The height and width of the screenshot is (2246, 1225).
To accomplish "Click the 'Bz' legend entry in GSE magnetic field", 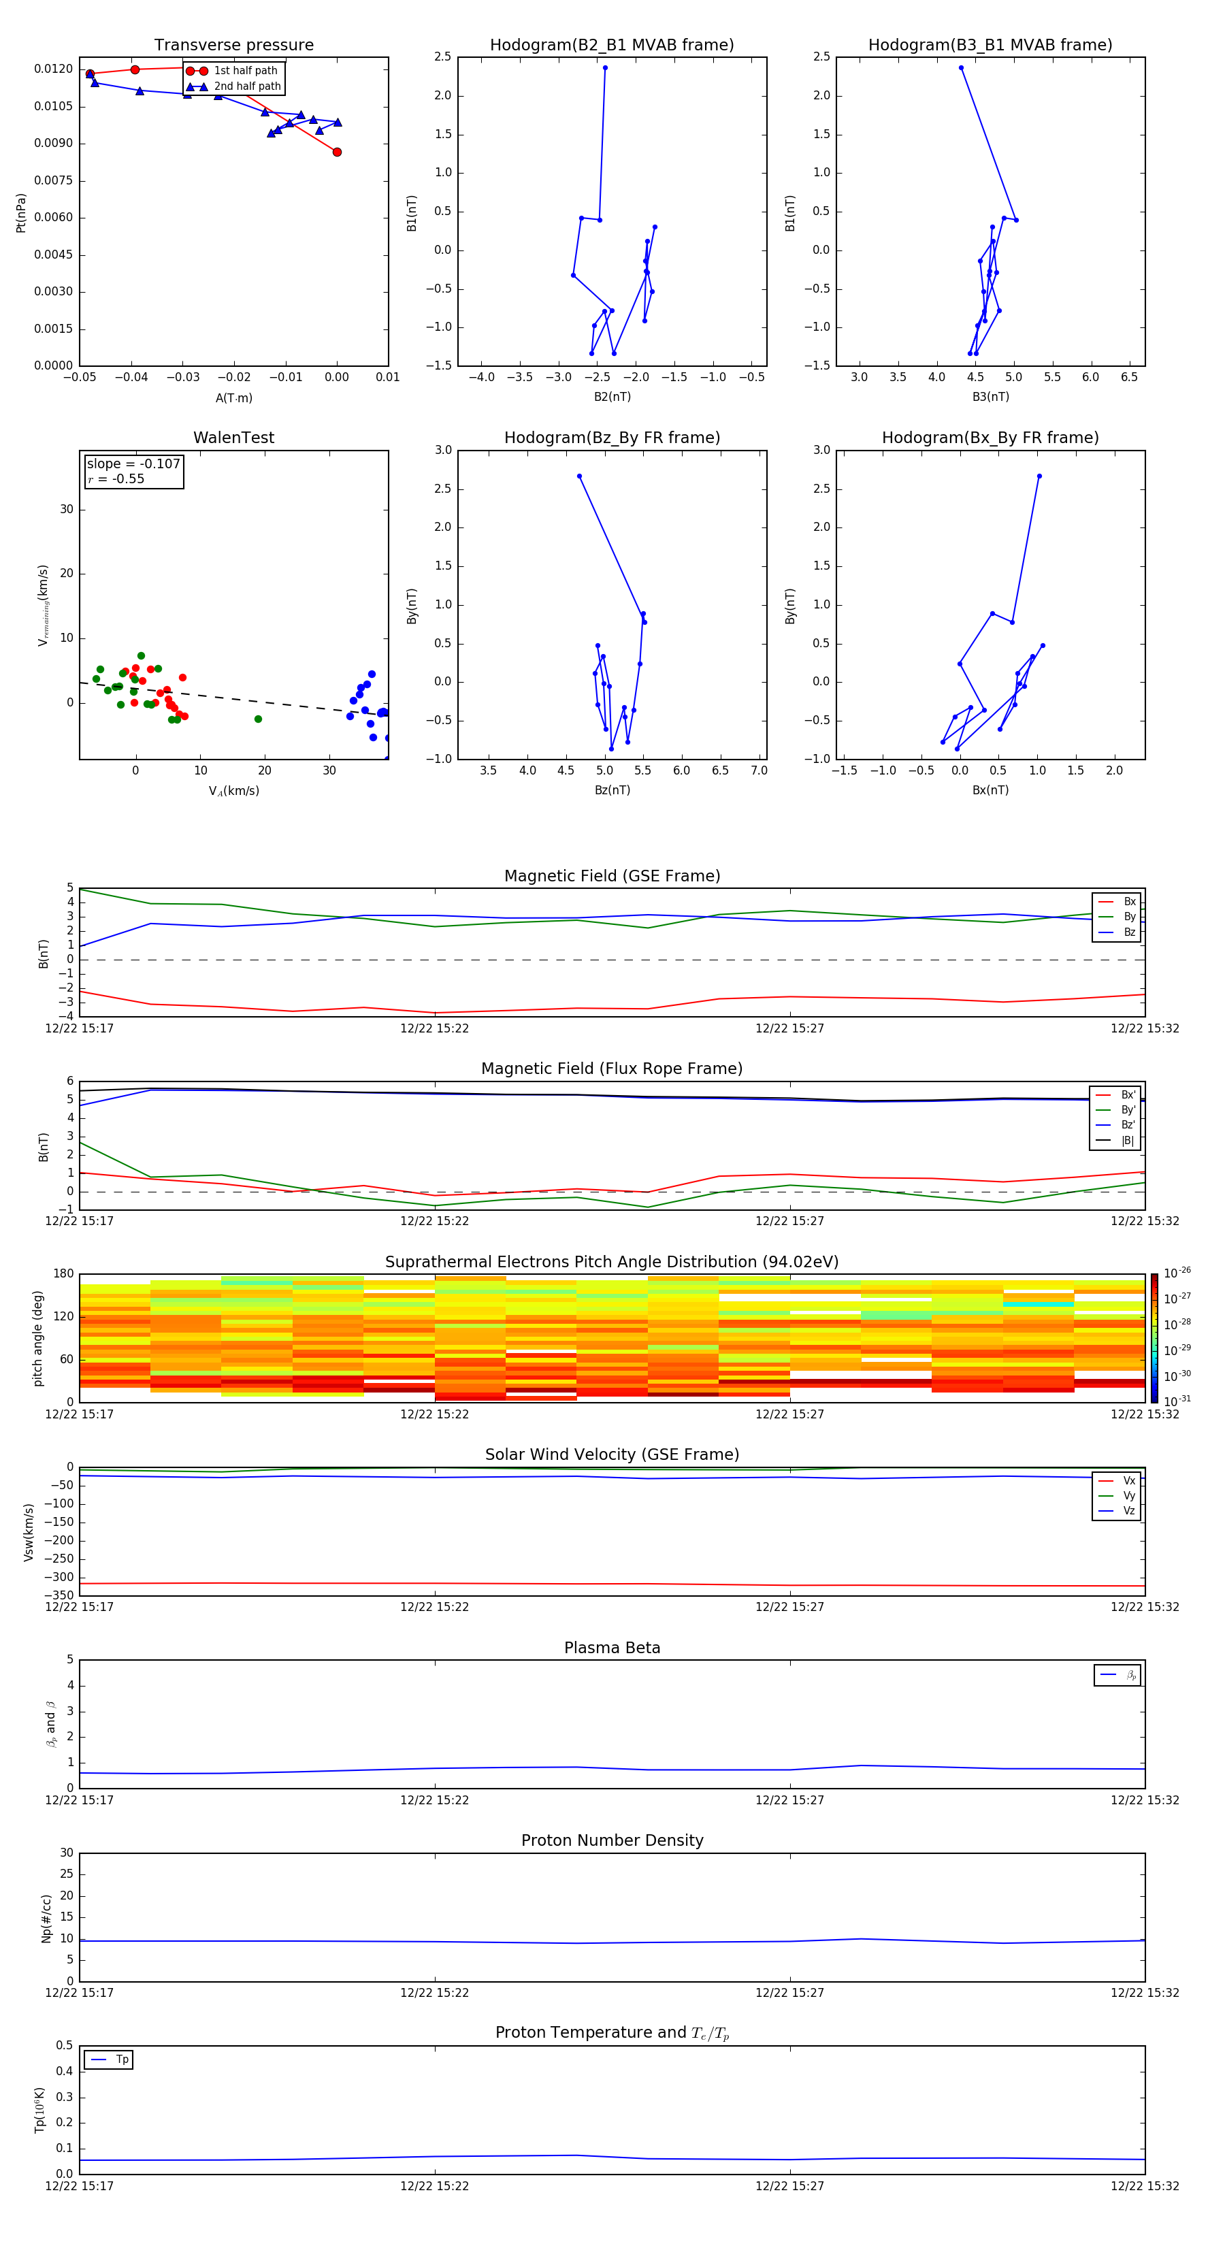I will point(1117,932).
